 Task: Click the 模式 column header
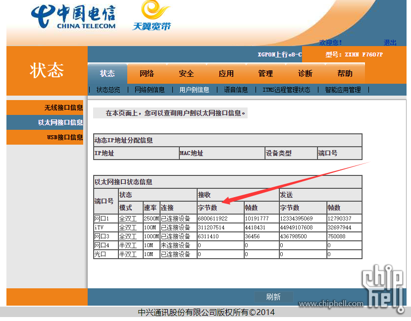click(126, 208)
